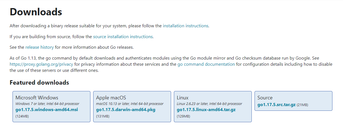The image size is (343, 130).
Task: Pick the Source featured download title
Action: 265,98
